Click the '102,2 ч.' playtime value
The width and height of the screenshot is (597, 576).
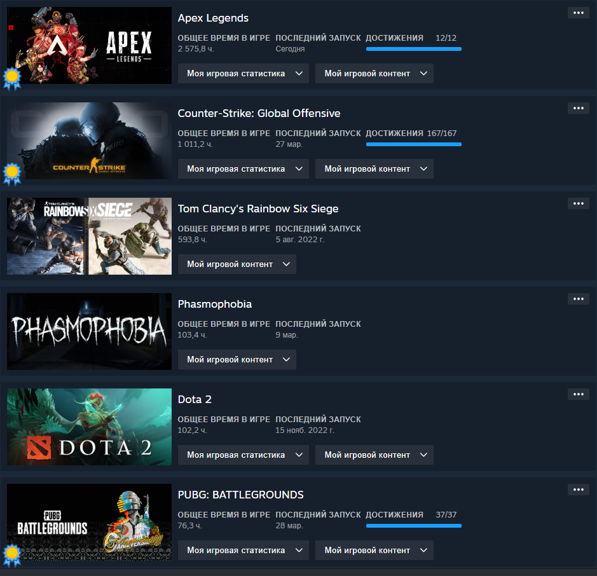click(x=192, y=430)
